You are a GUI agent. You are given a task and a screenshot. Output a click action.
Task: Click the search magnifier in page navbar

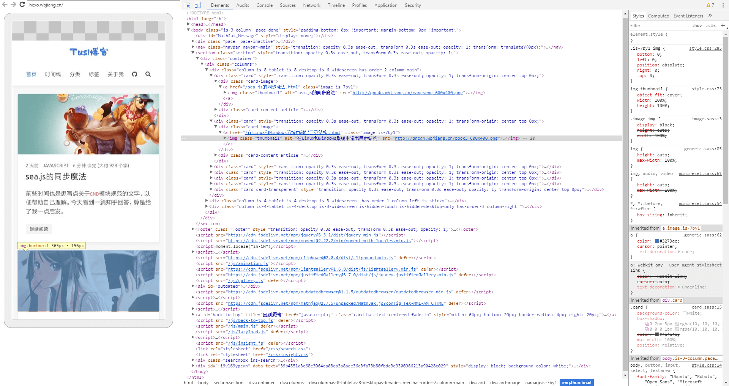click(x=148, y=74)
